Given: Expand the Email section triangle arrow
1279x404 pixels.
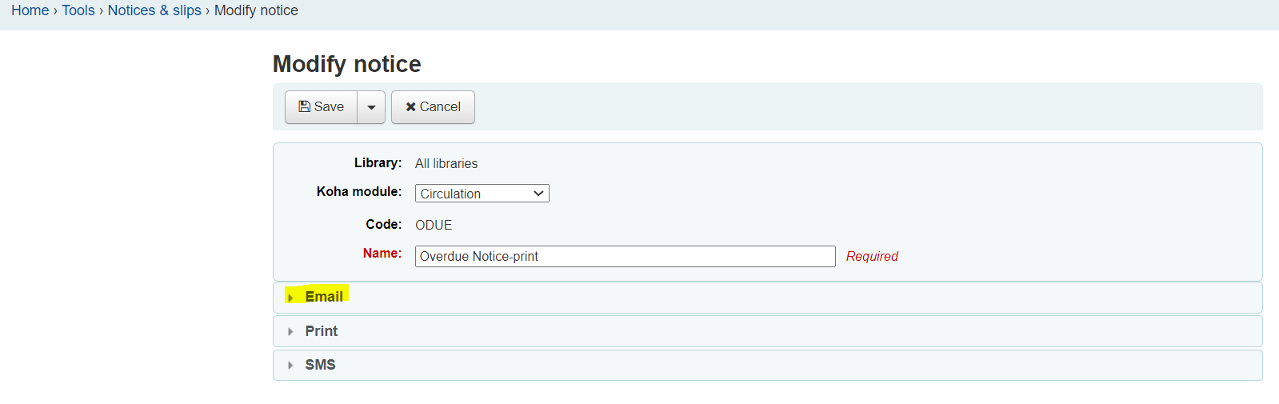Looking at the screenshot, I should coord(290,298).
